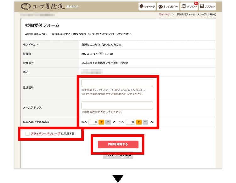Screen dimensions: 236x183
Task: Follow the マイページ breadcrumb link
Action: point(164,14)
